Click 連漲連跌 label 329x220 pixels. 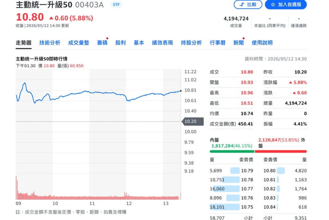click(299, 26)
